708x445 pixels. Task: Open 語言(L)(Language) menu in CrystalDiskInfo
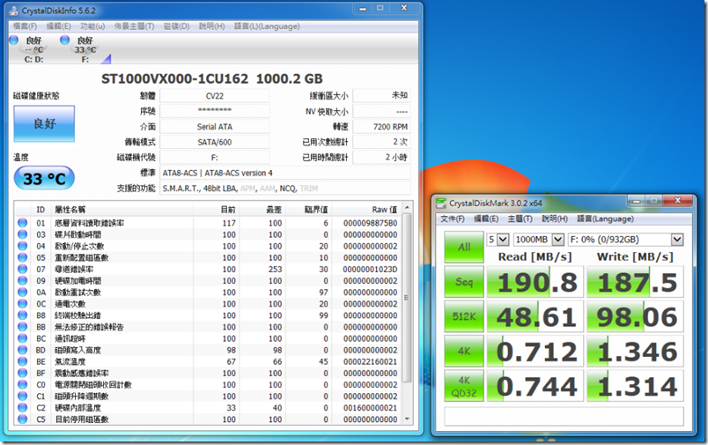(x=267, y=26)
